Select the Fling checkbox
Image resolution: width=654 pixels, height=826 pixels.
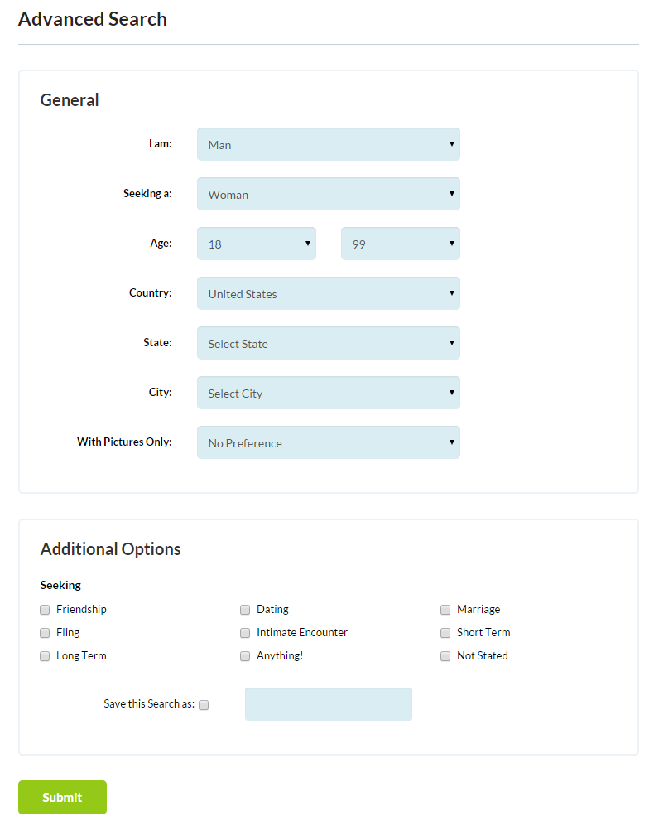[x=45, y=633]
